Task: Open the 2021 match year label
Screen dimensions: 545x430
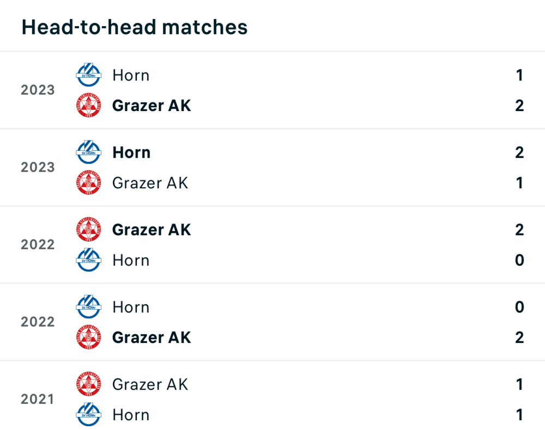Action: pyautogui.click(x=38, y=400)
